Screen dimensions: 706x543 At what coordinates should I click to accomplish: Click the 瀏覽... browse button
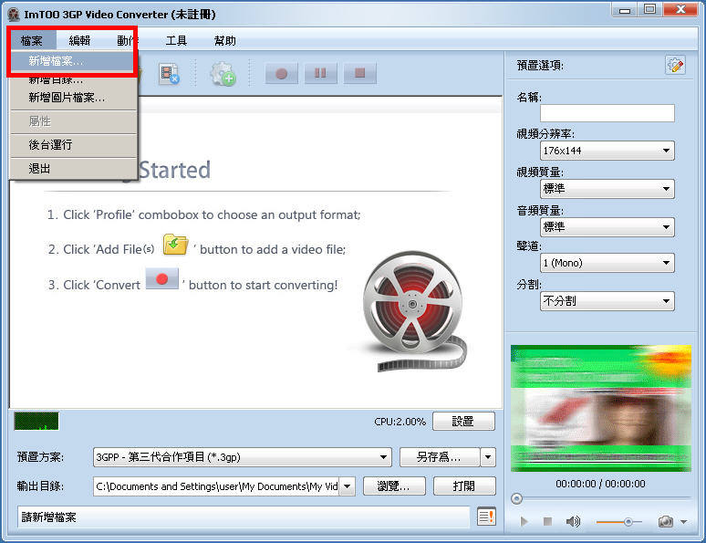click(394, 486)
